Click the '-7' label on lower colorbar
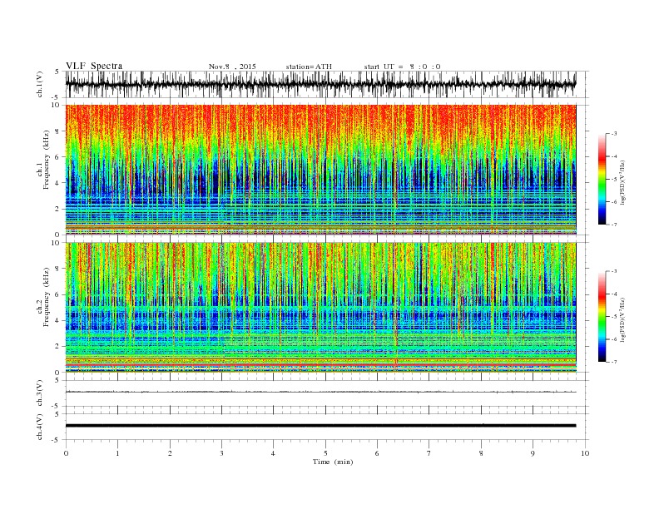The width and height of the screenshot is (659, 509). (x=614, y=362)
